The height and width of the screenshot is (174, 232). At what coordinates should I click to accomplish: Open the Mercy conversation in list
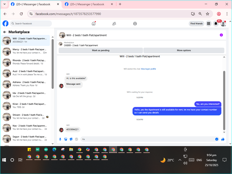tap(26, 51)
